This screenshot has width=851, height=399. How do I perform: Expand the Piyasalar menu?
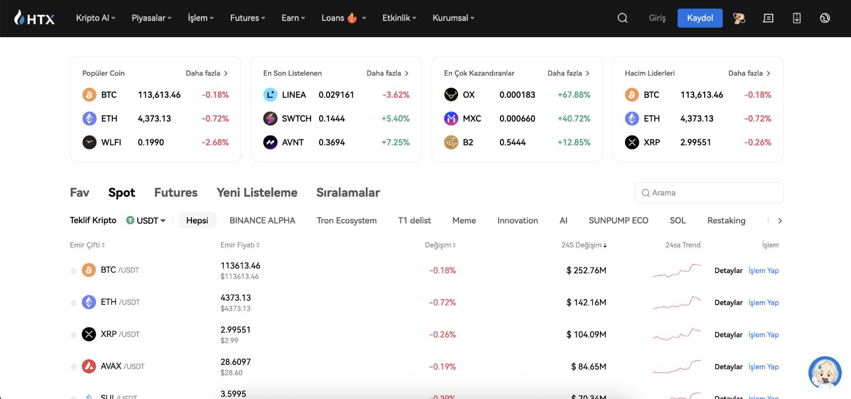pos(152,18)
